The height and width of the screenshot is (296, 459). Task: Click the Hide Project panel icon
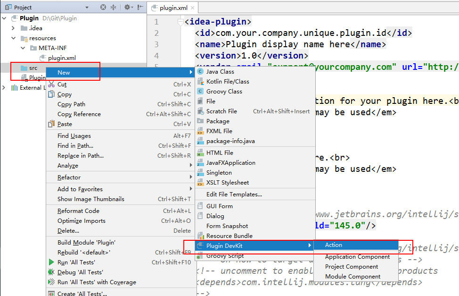click(x=140, y=8)
